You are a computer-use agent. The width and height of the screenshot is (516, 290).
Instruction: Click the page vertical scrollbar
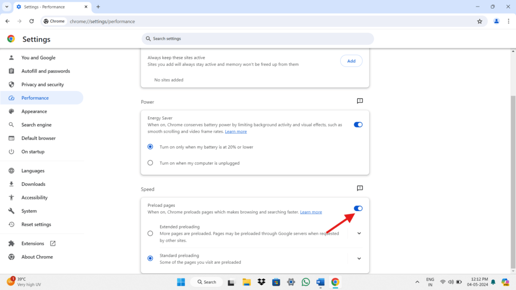point(513,182)
